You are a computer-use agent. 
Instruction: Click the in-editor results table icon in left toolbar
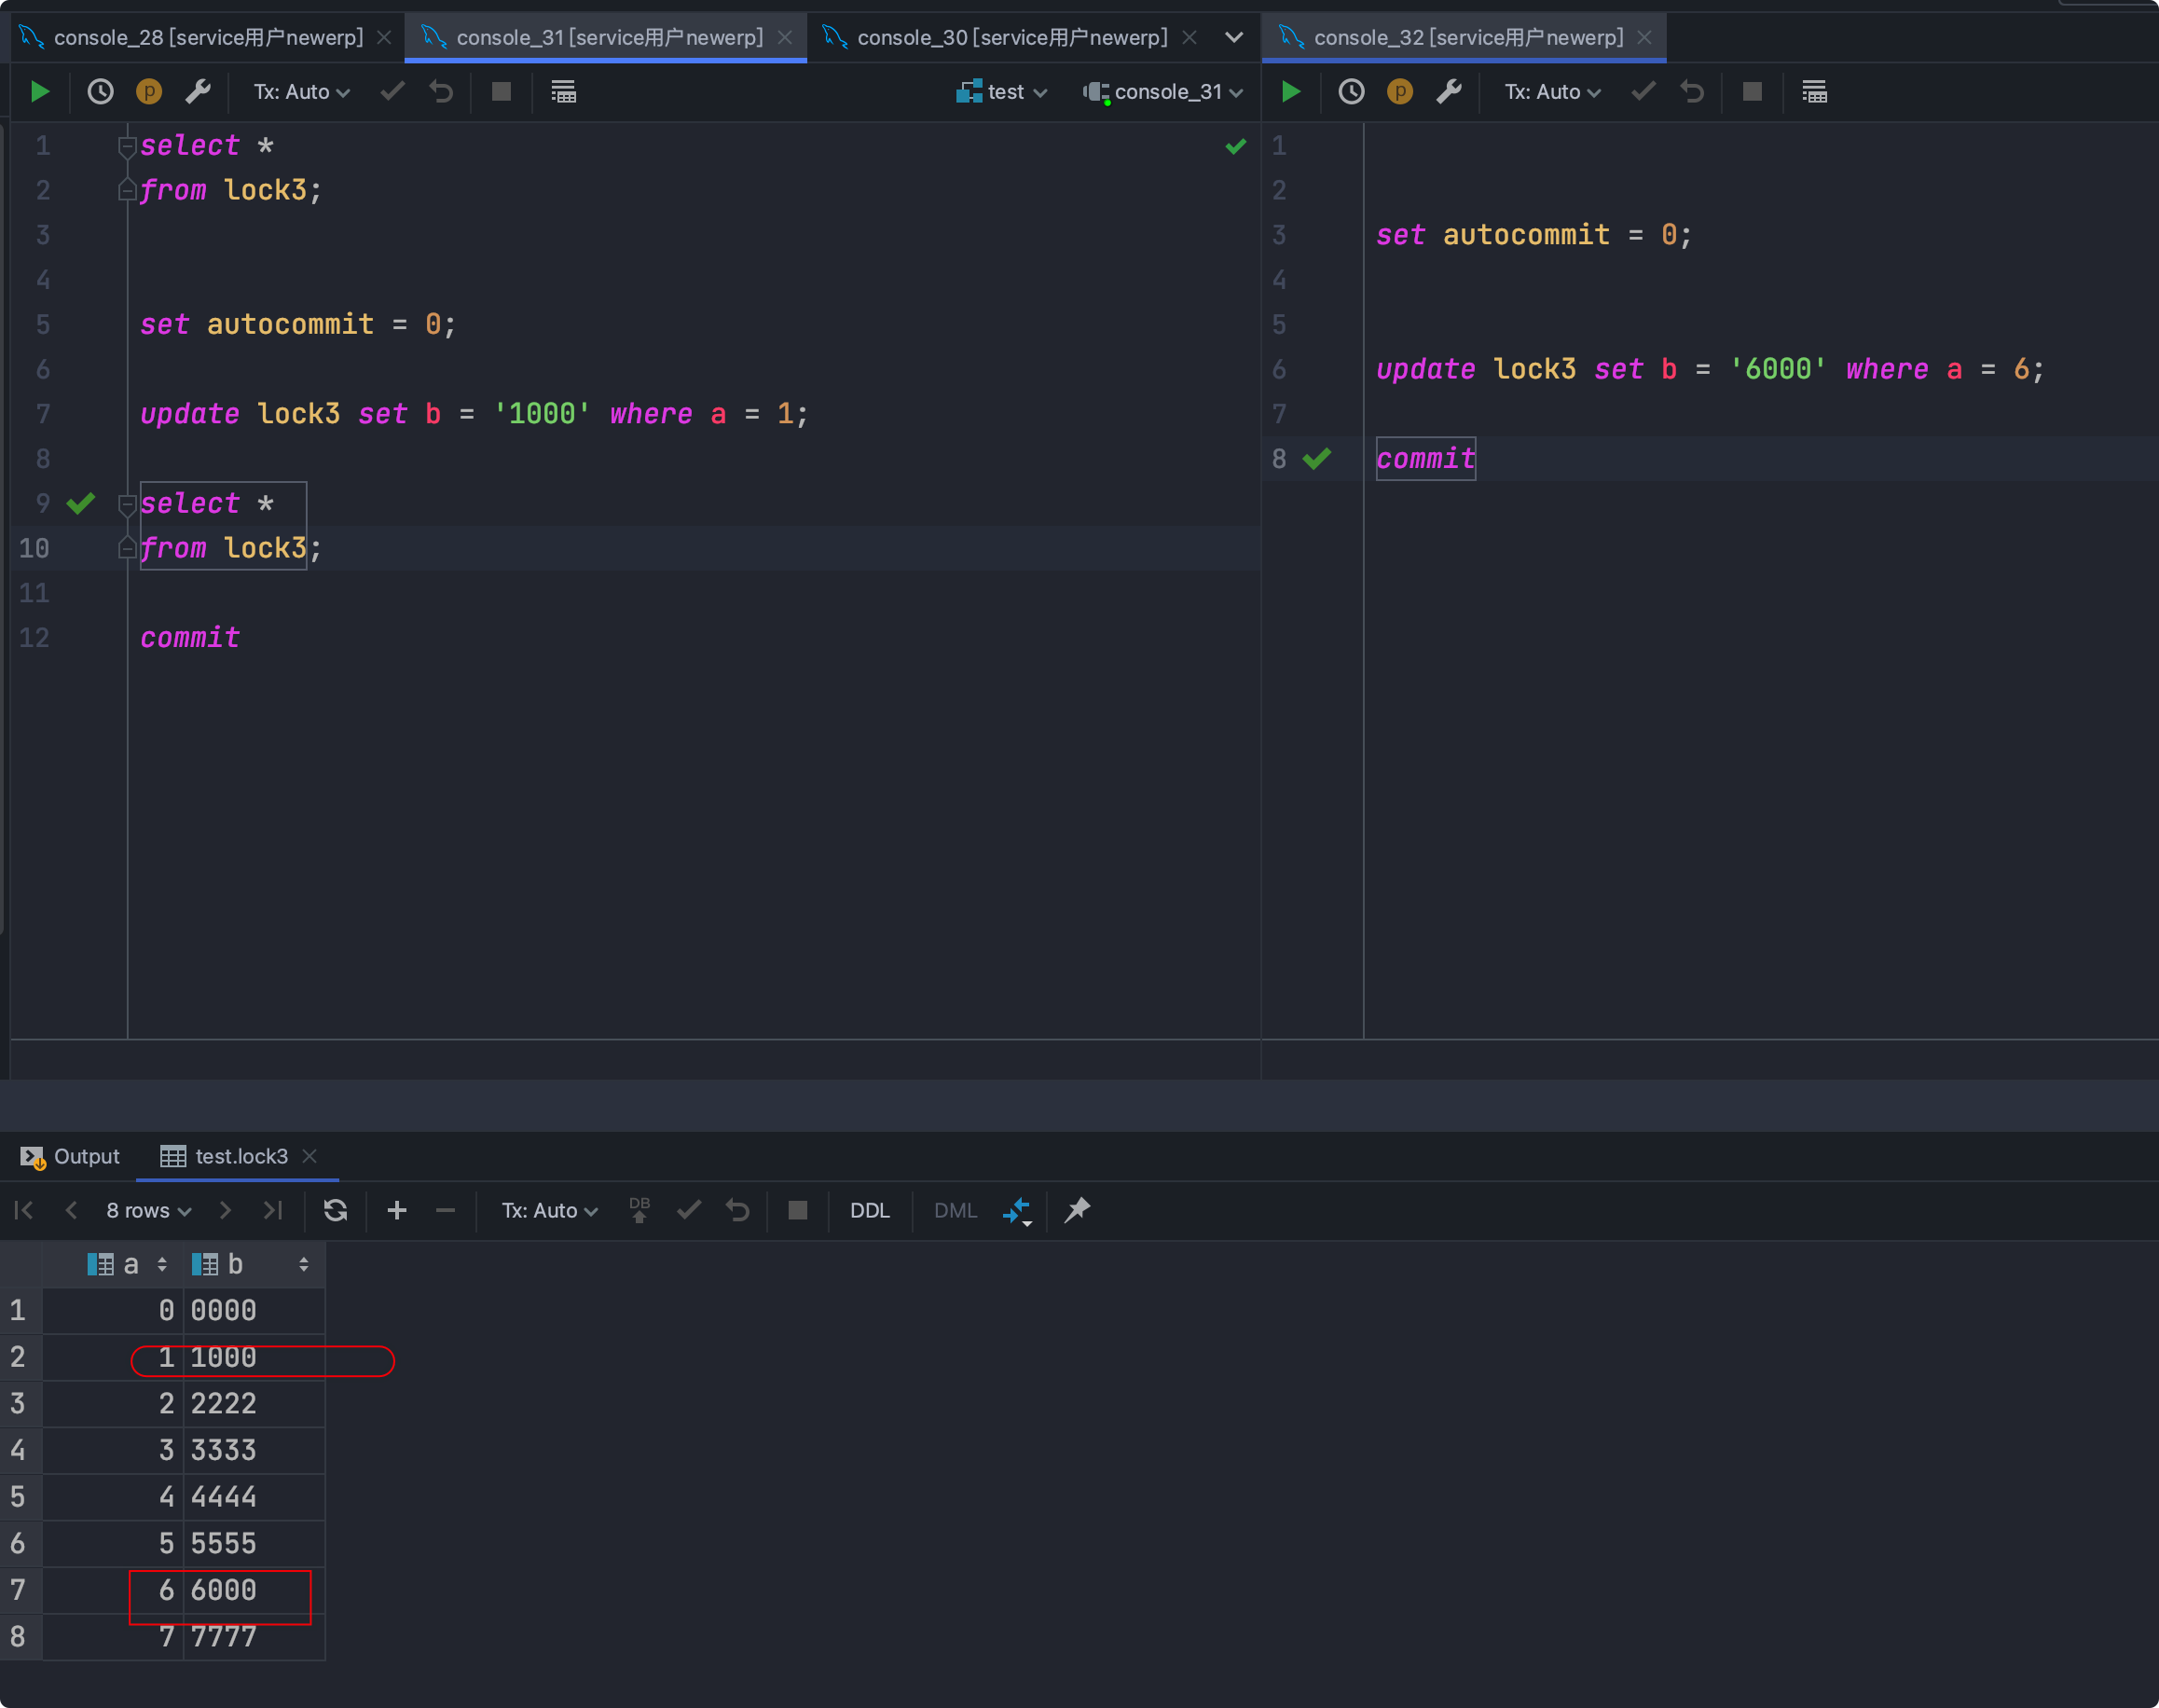pyautogui.click(x=563, y=92)
